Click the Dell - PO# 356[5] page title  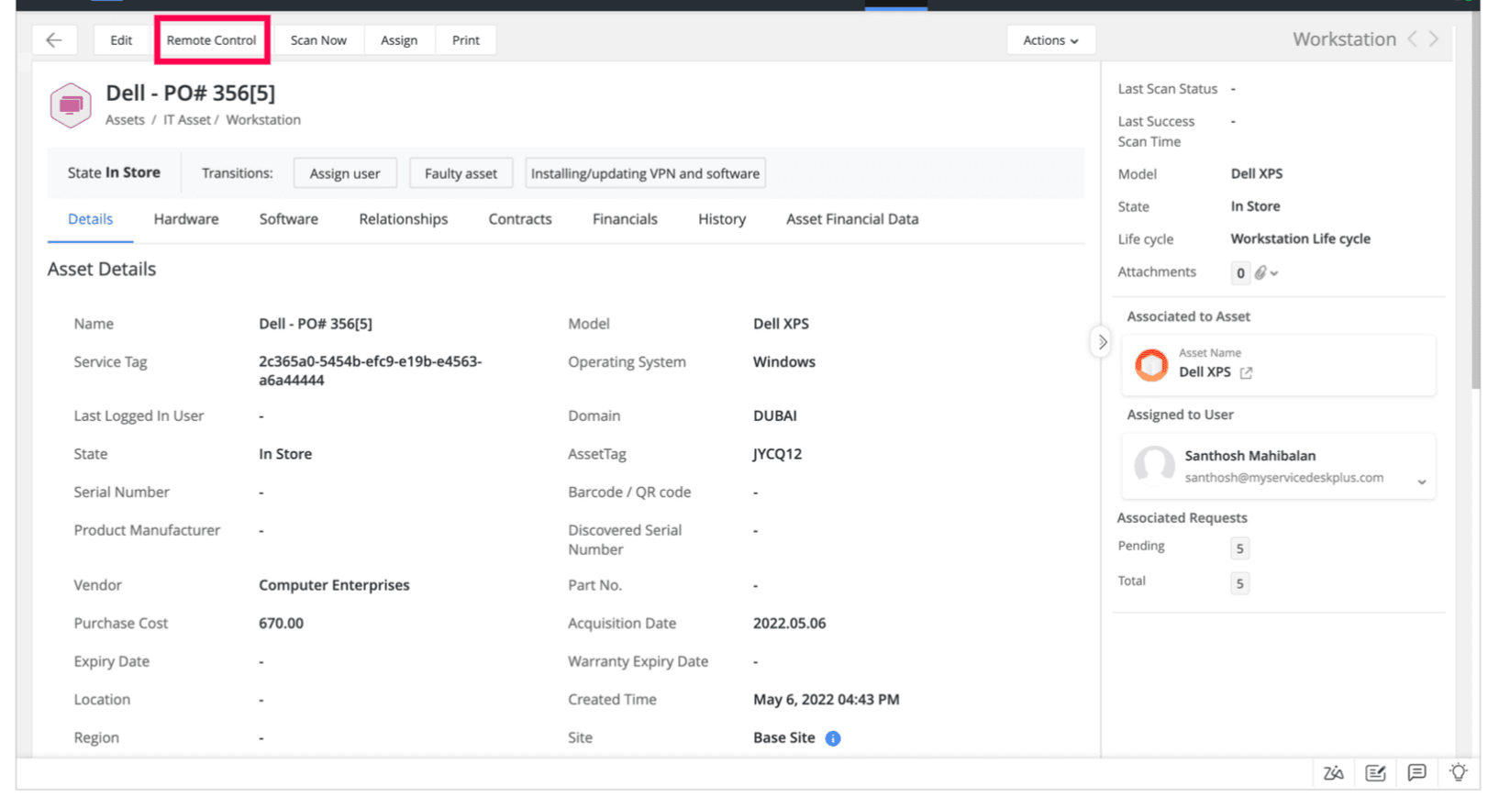click(x=190, y=93)
